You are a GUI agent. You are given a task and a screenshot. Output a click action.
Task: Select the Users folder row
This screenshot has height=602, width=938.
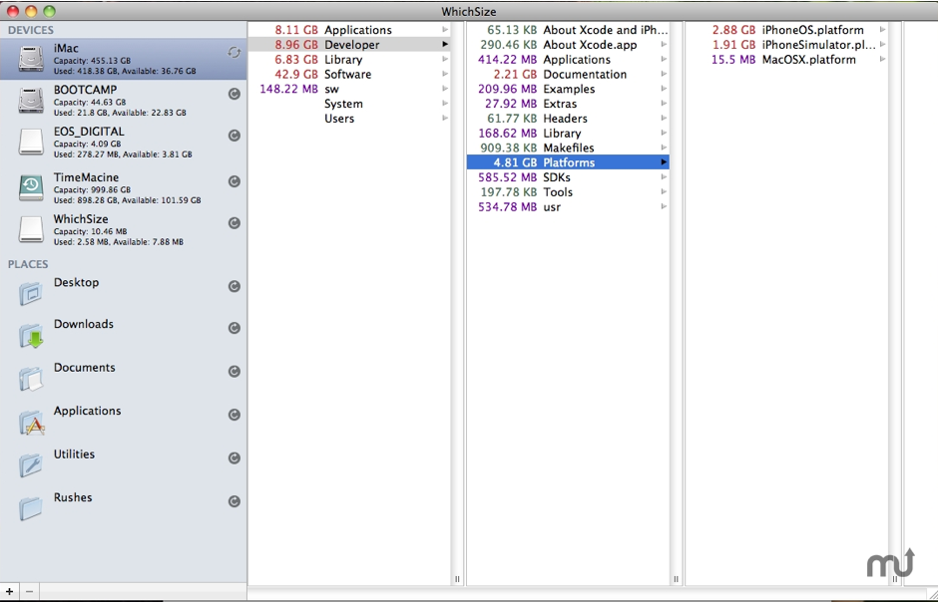click(349, 119)
